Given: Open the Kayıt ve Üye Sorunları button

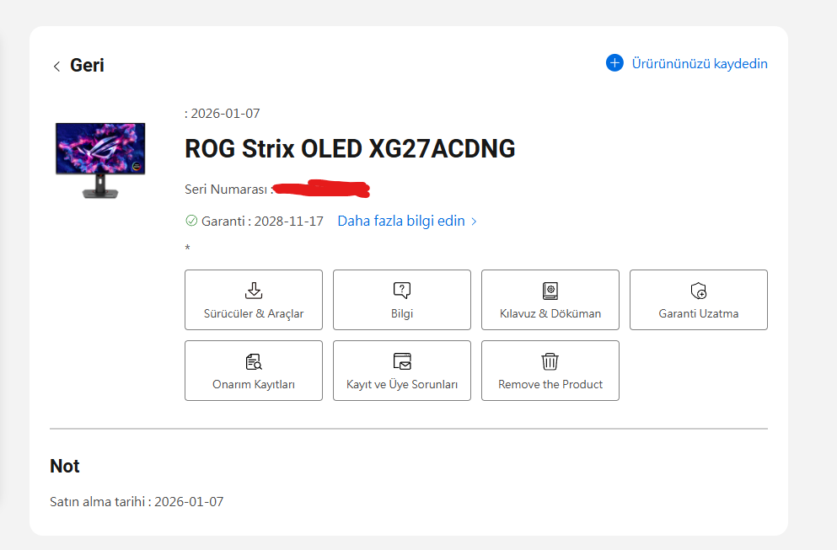Looking at the screenshot, I should (402, 371).
